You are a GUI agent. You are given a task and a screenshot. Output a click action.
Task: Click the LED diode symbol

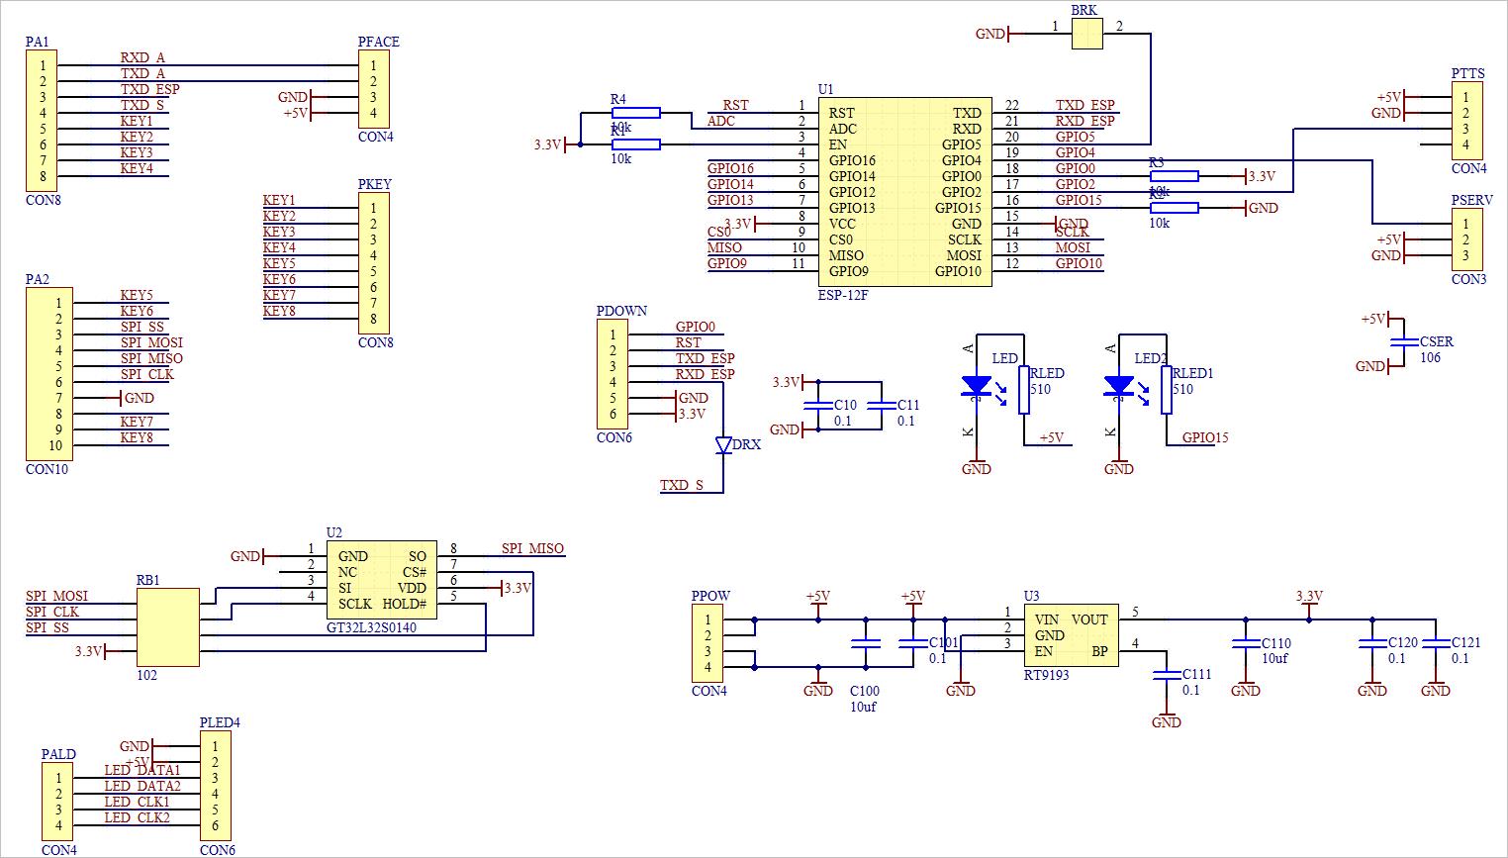tap(977, 386)
